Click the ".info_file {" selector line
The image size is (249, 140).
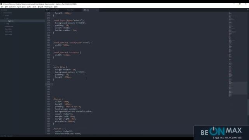[60, 67]
